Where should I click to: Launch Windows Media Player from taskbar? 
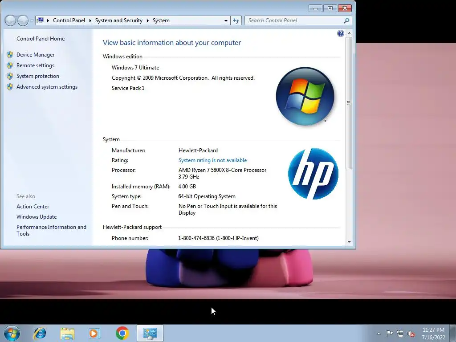[94, 333]
